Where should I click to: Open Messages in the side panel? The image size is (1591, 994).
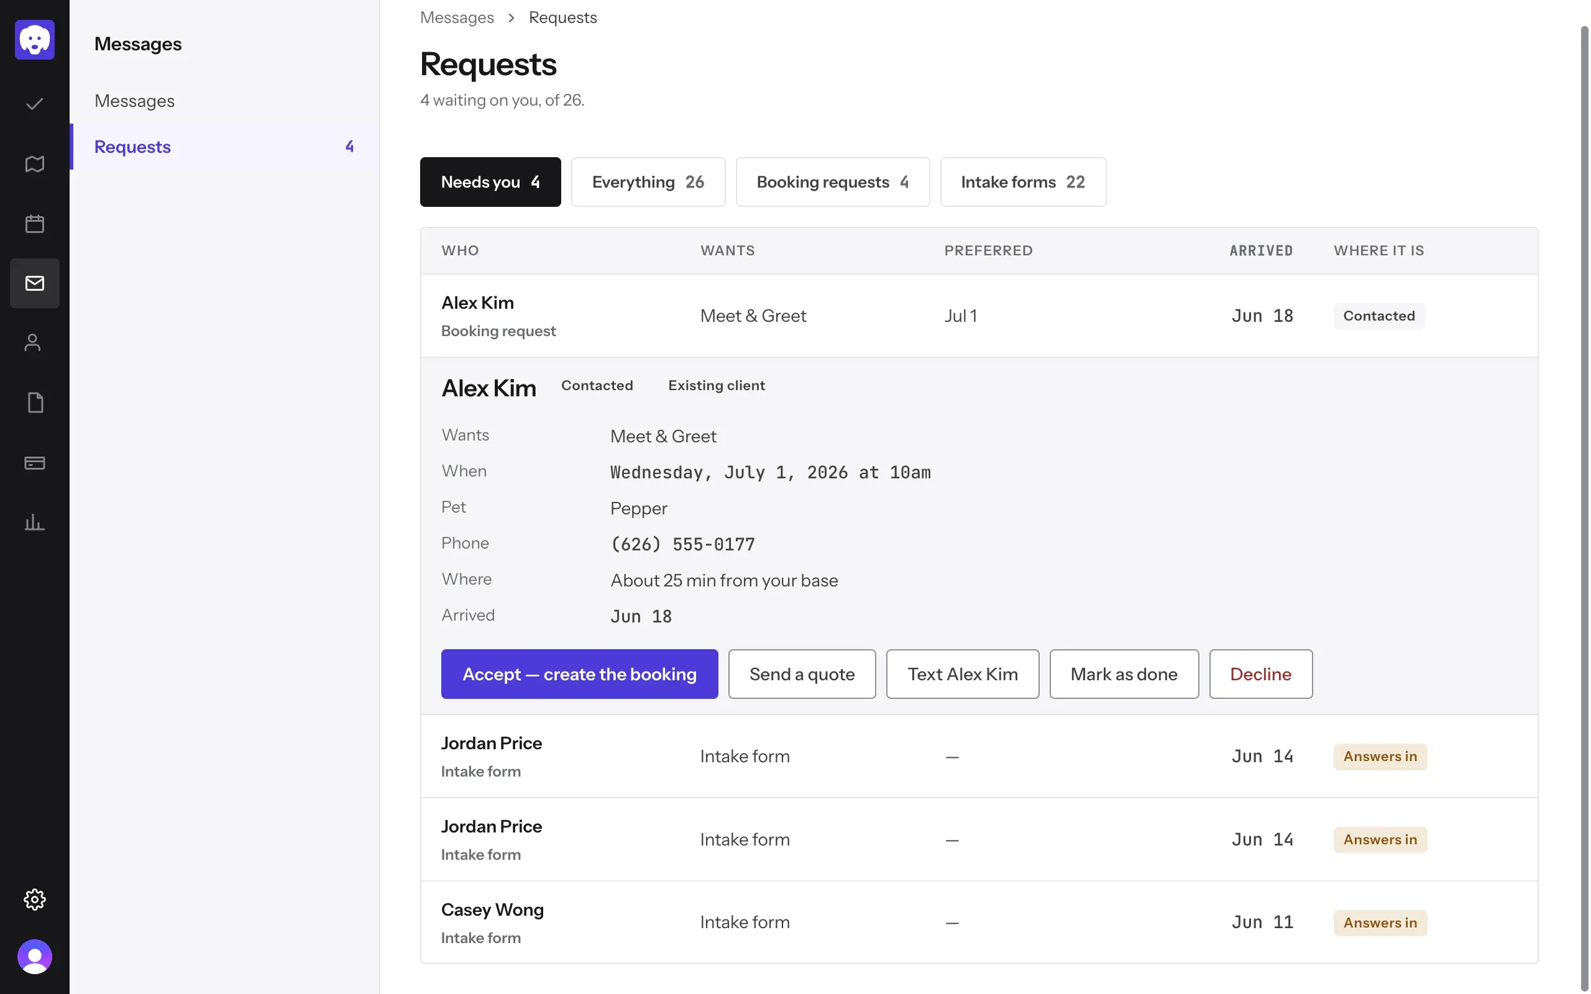tap(224, 101)
